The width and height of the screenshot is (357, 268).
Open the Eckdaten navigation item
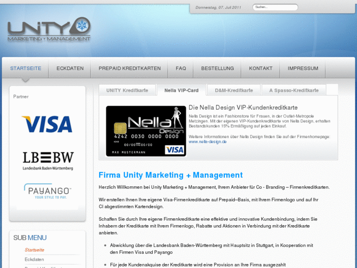click(x=70, y=68)
